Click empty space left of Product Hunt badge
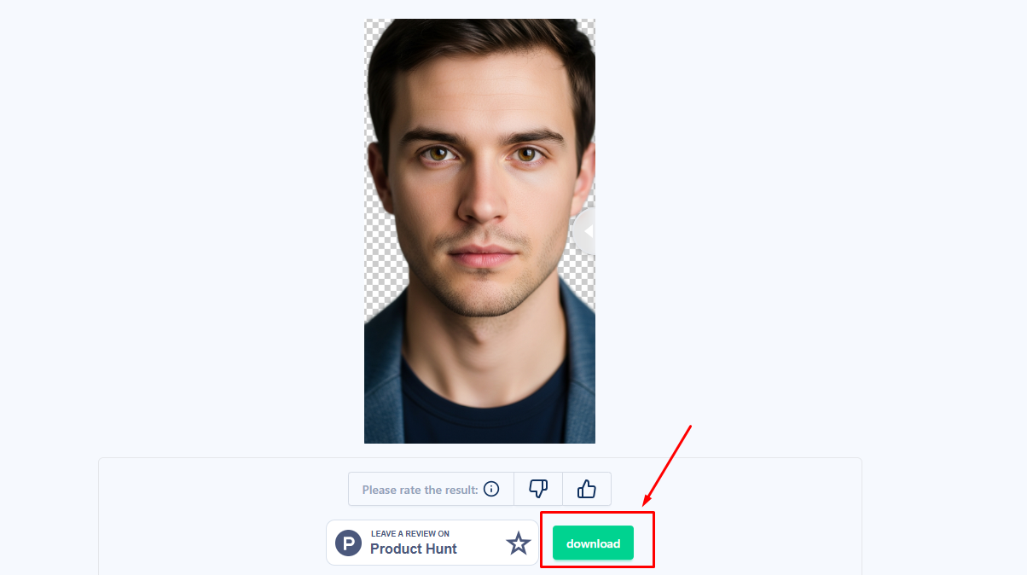Image resolution: width=1027 pixels, height=575 pixels. pos(213,543)
